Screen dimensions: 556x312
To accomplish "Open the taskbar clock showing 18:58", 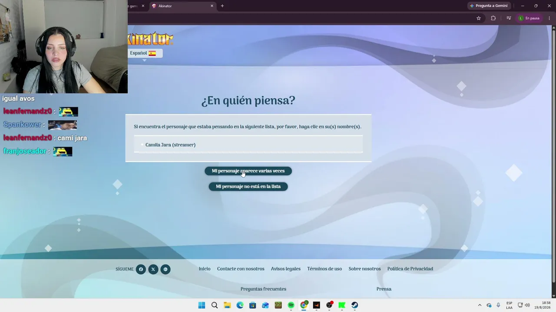I will coord(543,305).
